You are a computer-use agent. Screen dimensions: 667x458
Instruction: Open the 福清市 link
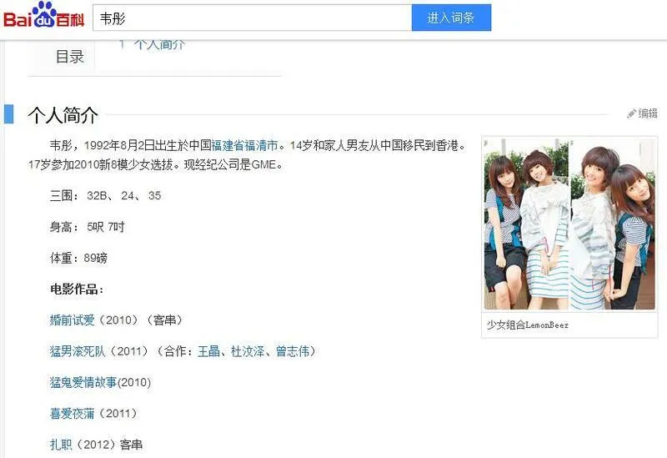(262, 145)
